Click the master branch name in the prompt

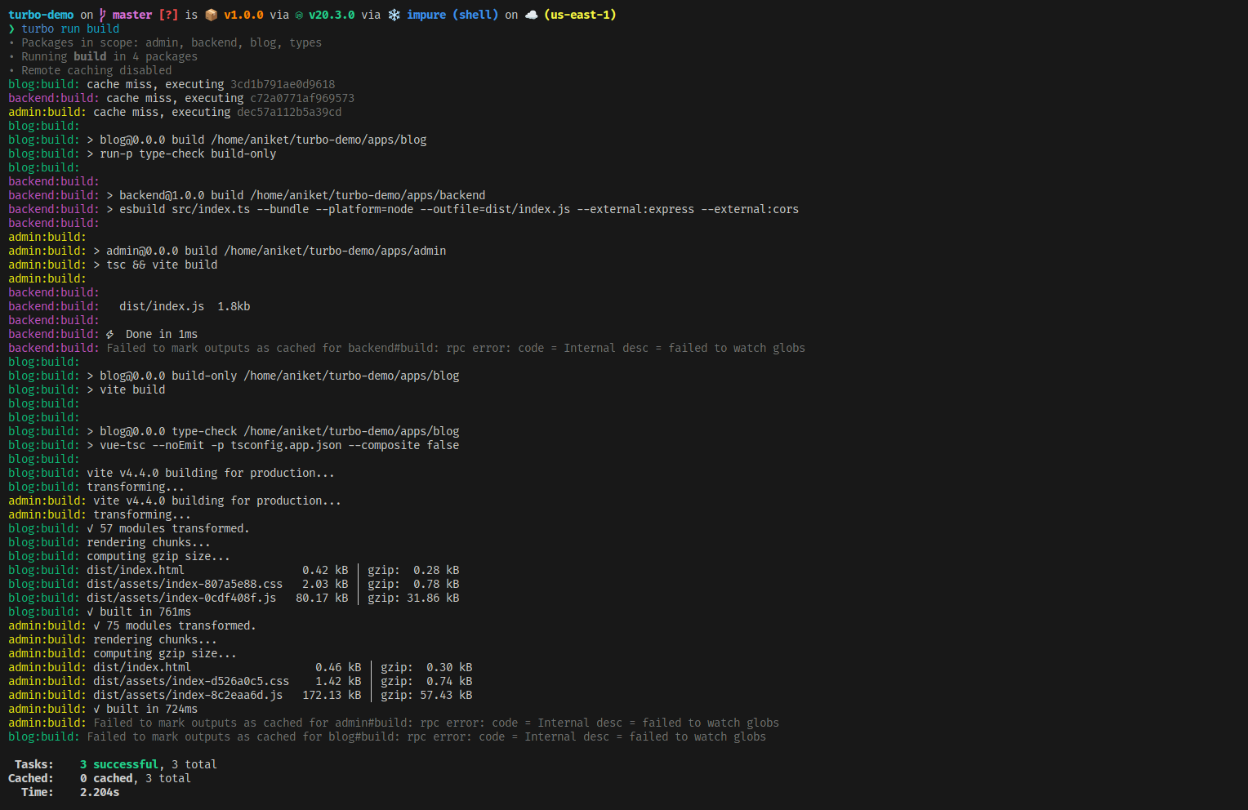[132, 15]
